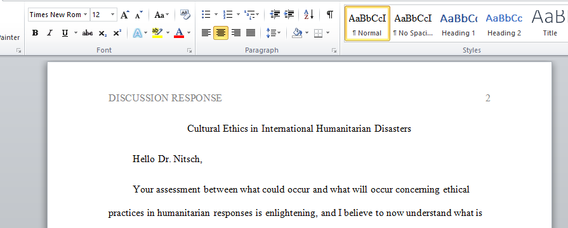
Task: Align text left
Action: 206,33
